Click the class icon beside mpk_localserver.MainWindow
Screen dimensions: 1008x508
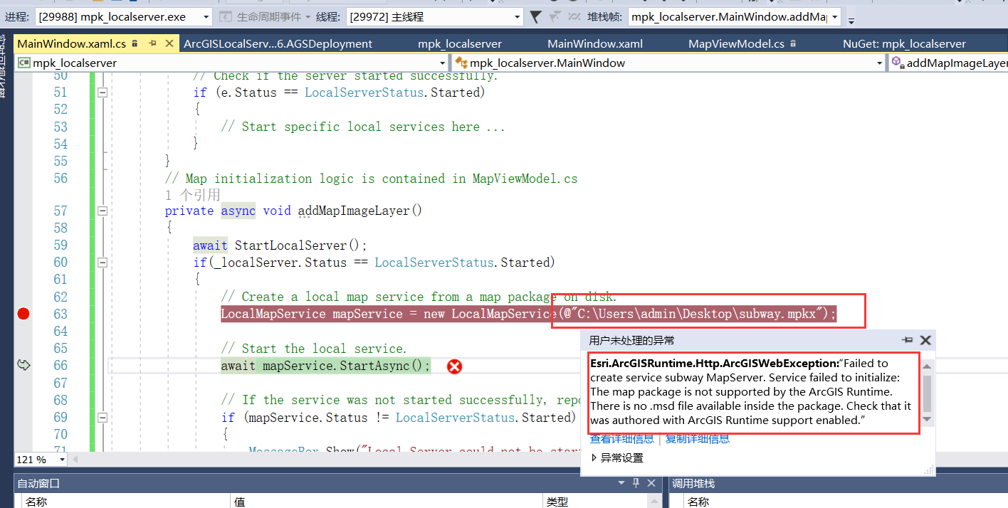click(x=462, y=62)
